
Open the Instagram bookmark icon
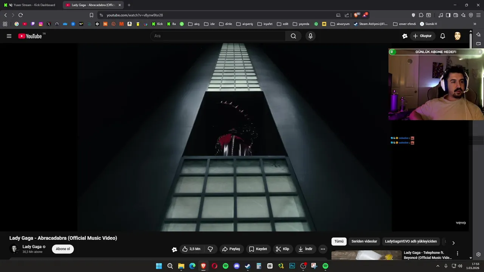[x=41, y=24]
